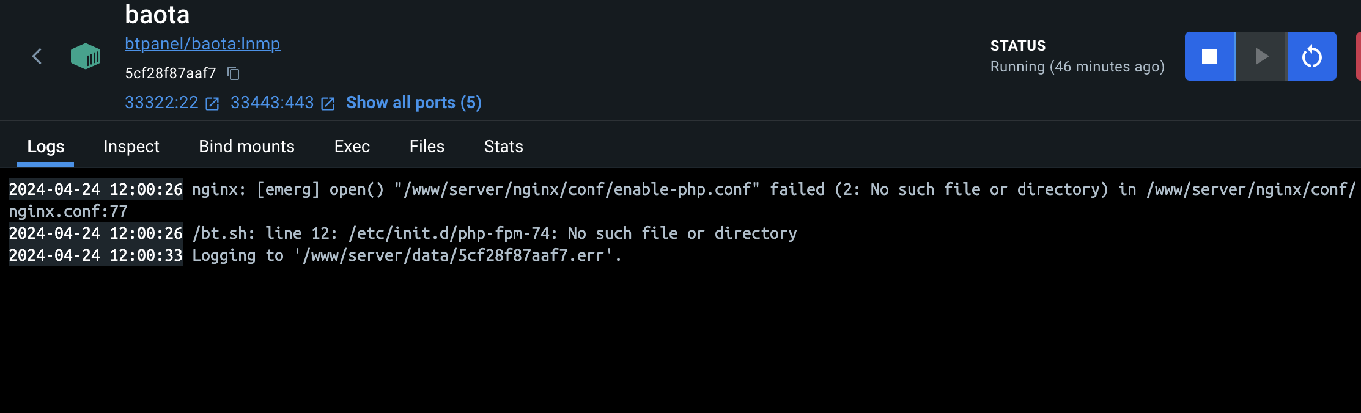The image size is (1361, 413).
Task: Open the port 33322:22 link
Action: coord(161,102)
